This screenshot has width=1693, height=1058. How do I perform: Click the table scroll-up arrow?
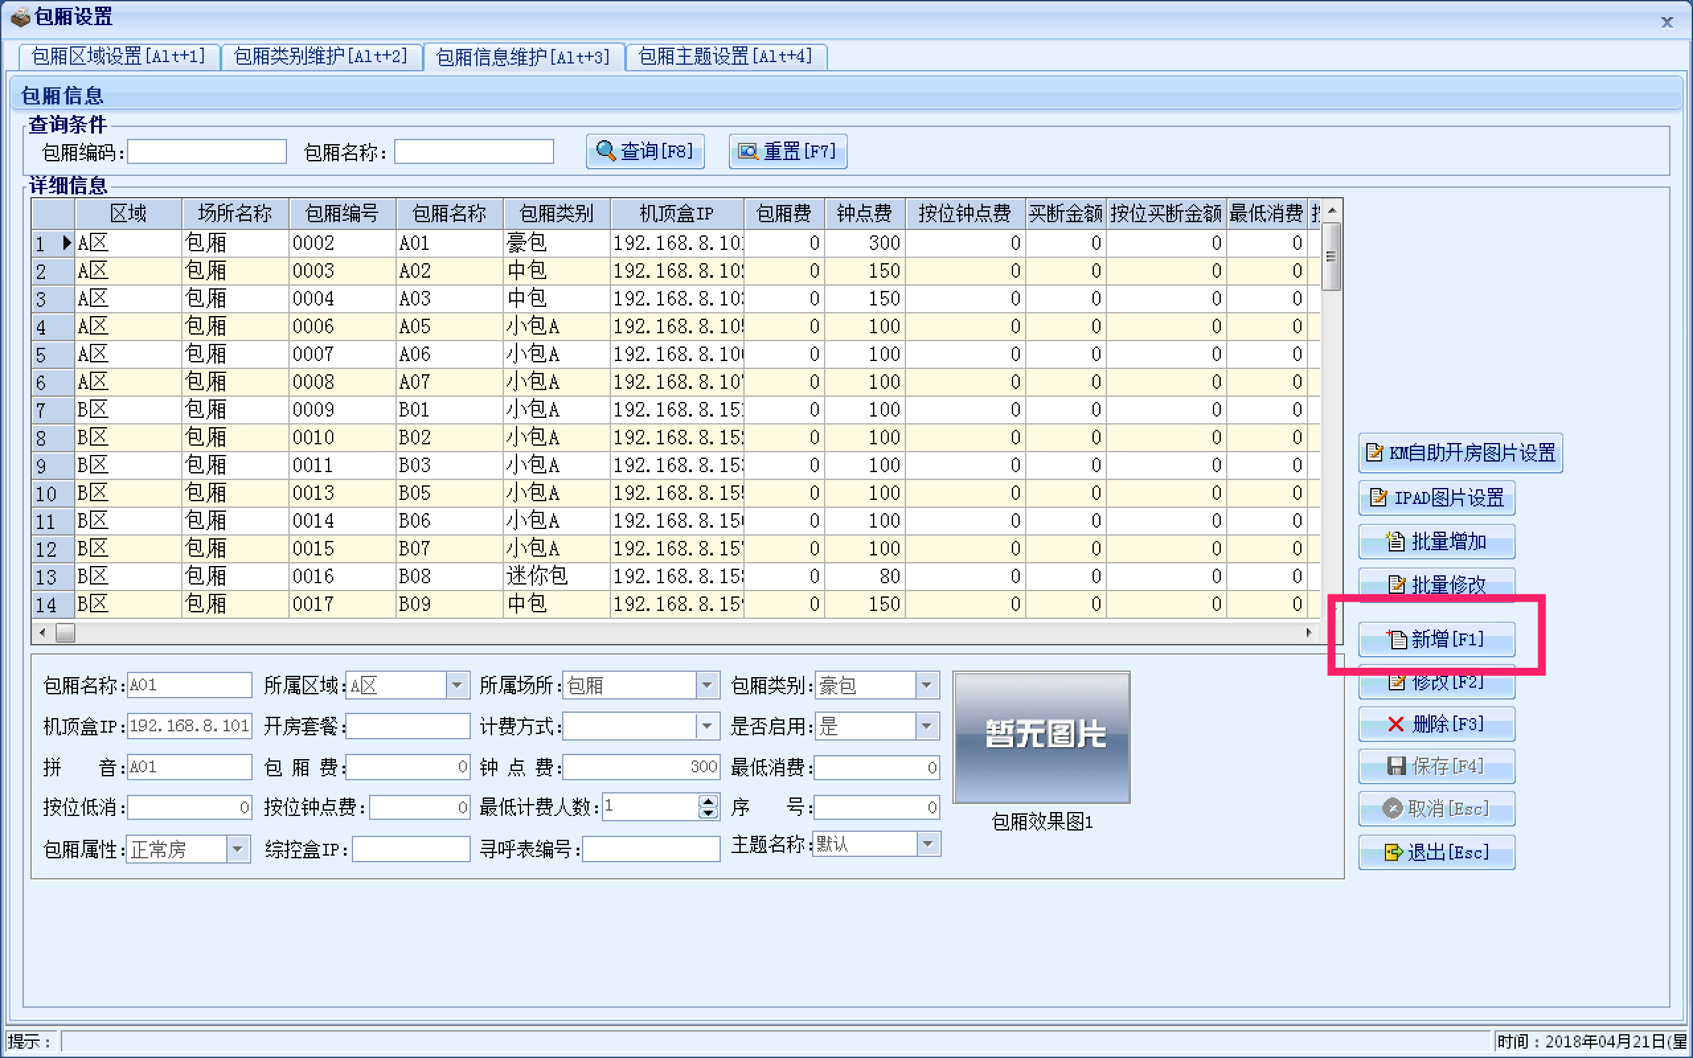(1331, 210)
